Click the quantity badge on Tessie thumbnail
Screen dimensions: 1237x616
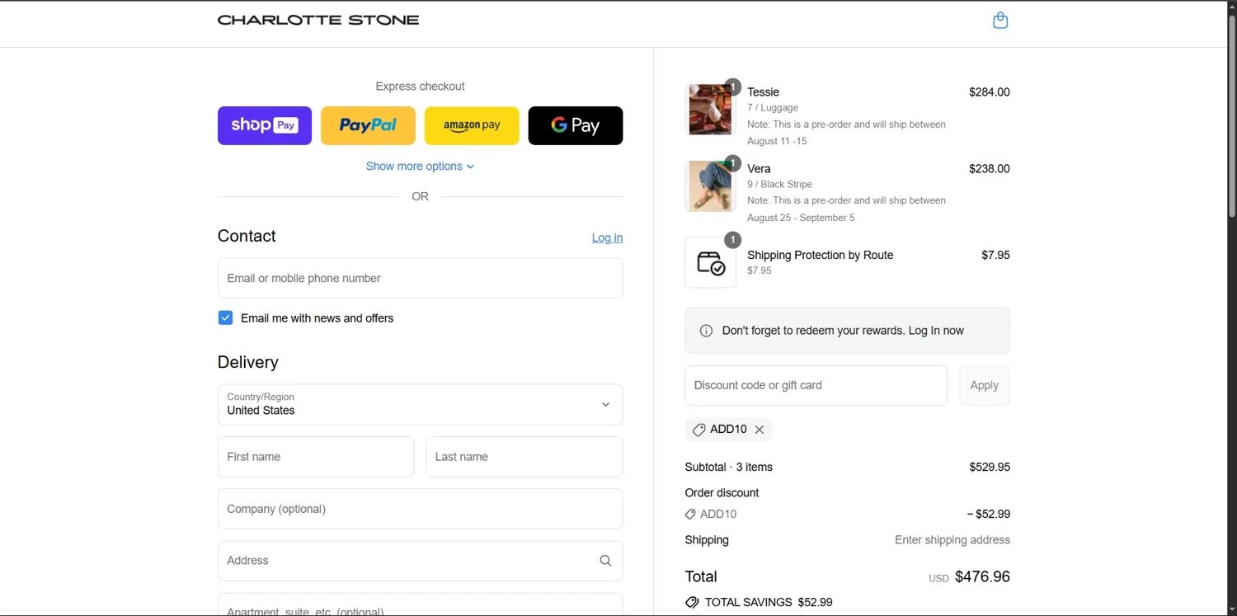pos(732,87)
